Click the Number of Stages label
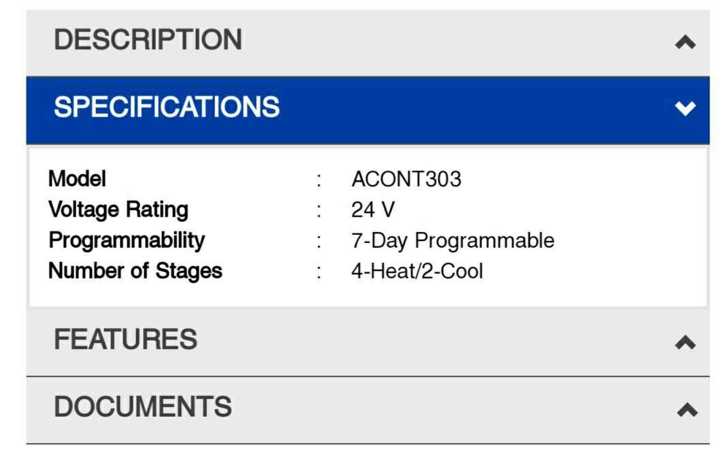Screen dimensions: 725x450 click(x=135, y=271)
